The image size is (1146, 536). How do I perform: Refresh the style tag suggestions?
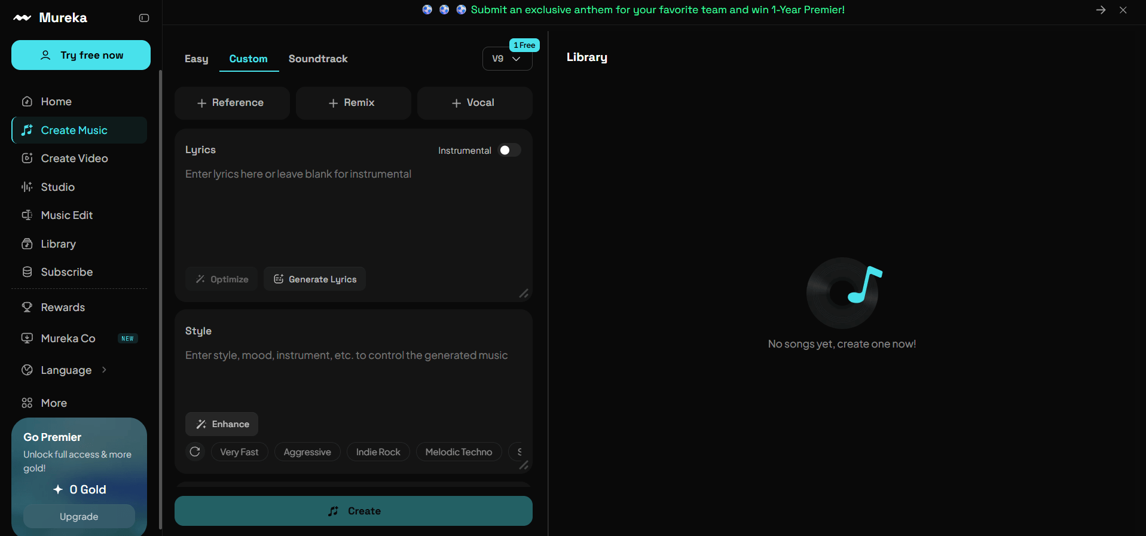[195, 452]
